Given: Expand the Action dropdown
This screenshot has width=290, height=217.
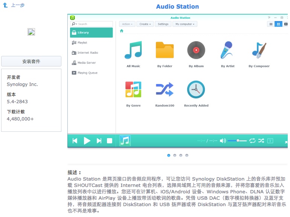Looking at the screenshot, I should pos(127,24).
